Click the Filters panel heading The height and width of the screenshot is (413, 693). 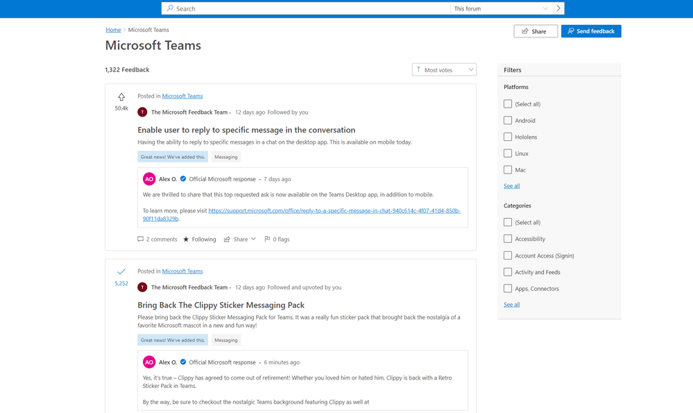(512, 70)
